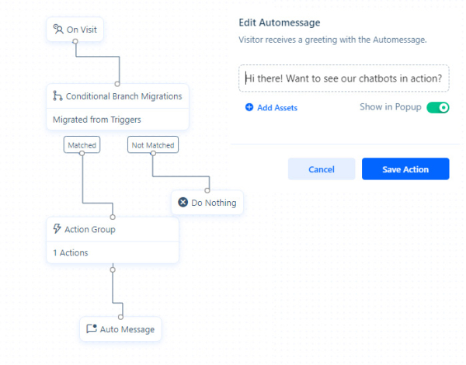The image size is (466, 365).
Task: Focus the automessage greeting text field
Action: coord(343,78)
